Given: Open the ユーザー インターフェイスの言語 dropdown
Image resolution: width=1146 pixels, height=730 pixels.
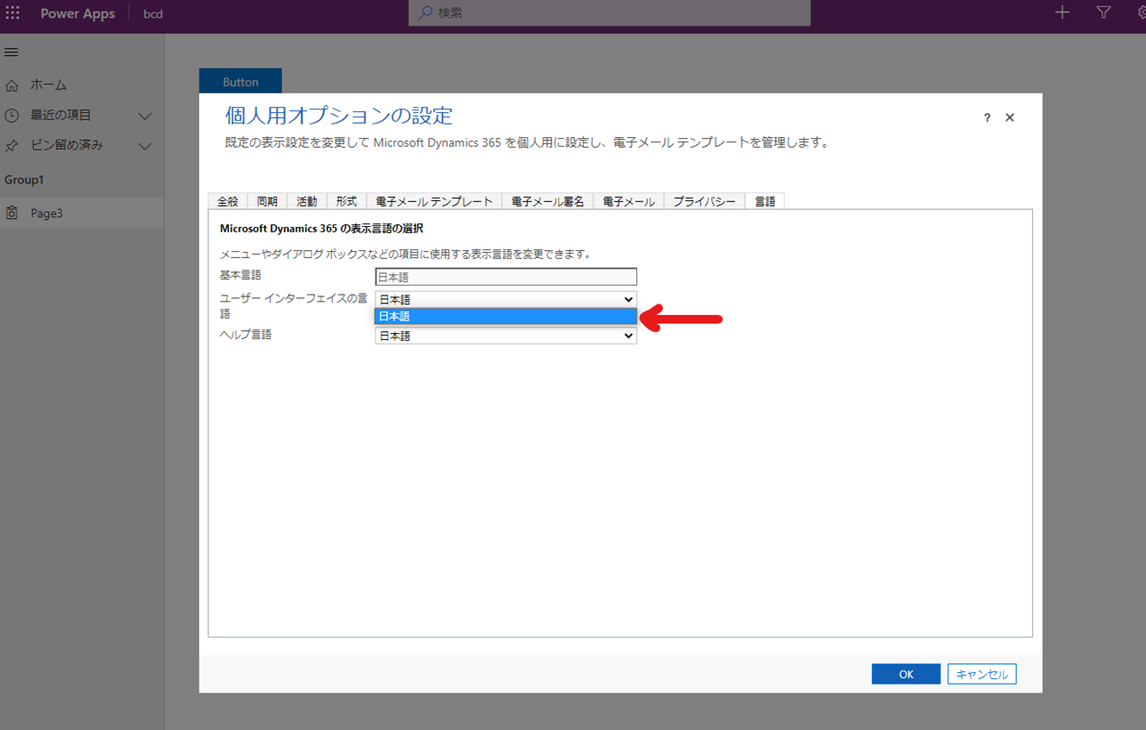Looking at the screenshot, I should pyautogui.click(x=505, y=300).
